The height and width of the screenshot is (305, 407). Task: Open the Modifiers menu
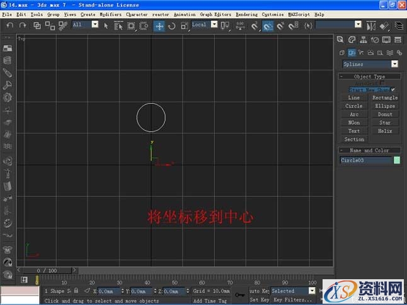[x=111, y=14]
